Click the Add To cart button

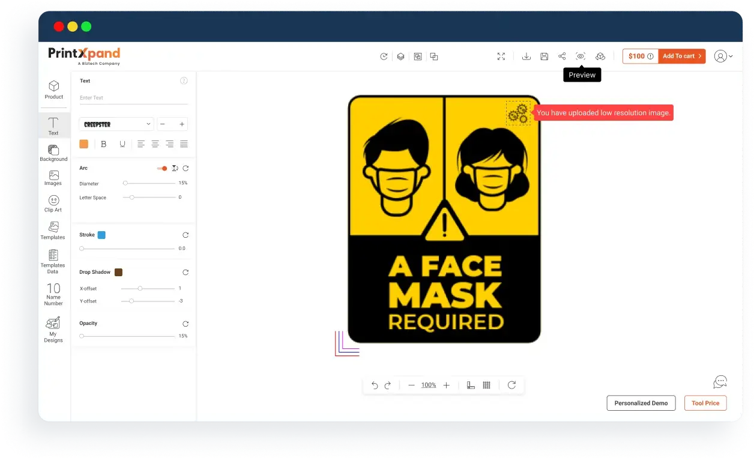pos(682,56)
